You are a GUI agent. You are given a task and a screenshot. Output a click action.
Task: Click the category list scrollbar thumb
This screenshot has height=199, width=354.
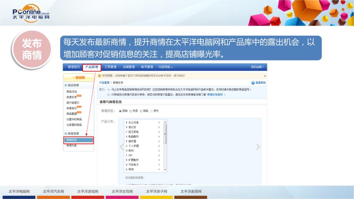coord(165,134)
